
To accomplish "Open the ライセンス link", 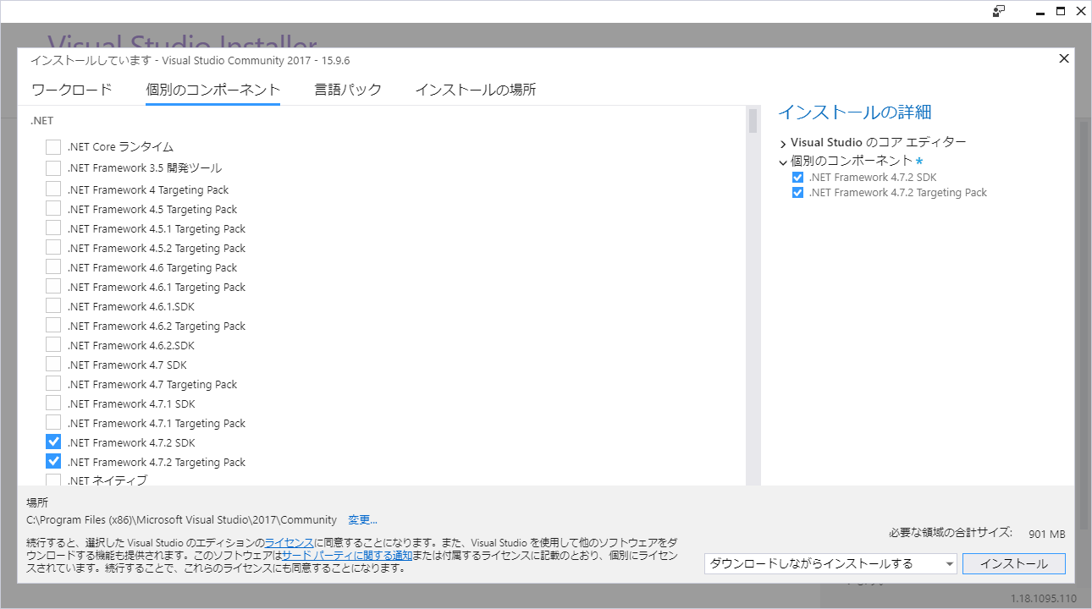I will pos(290,542).
